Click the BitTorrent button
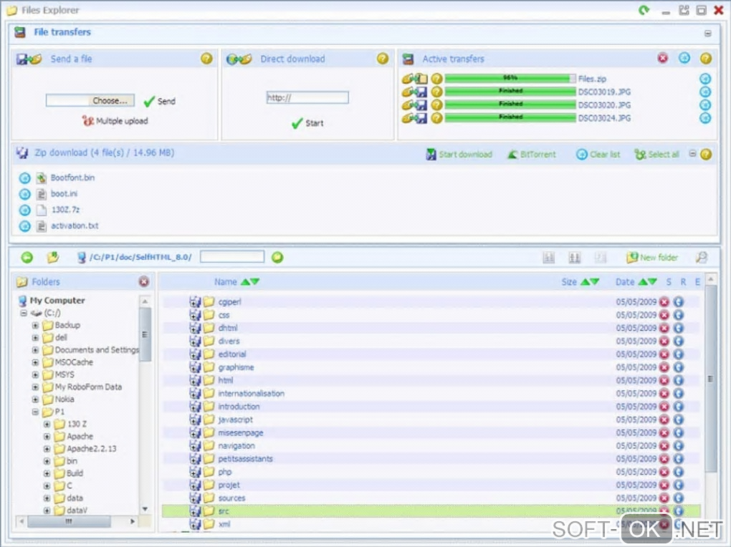 [532, 154]
